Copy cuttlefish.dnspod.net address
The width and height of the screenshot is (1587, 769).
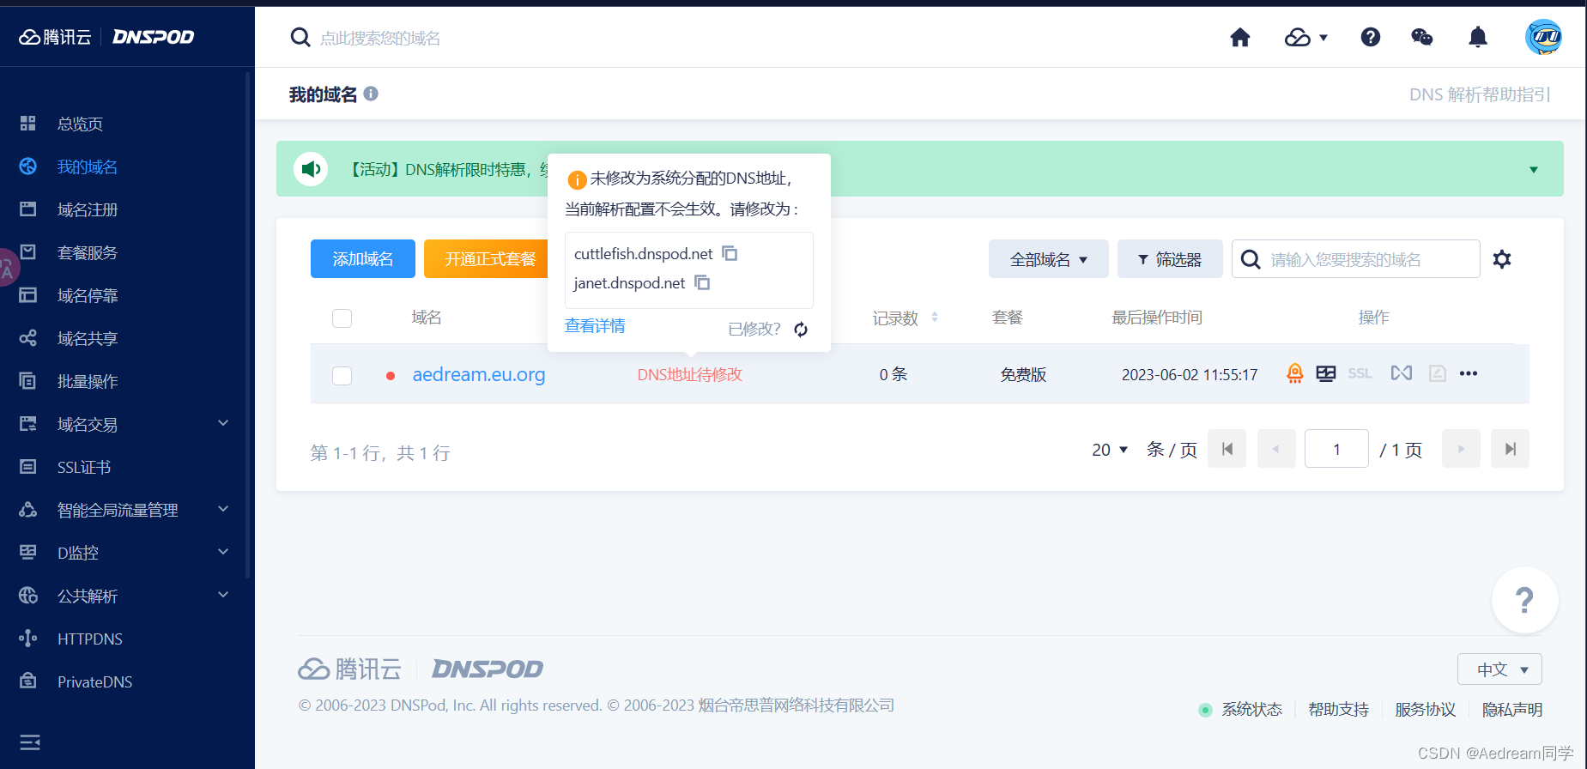[x=730, y=253]
